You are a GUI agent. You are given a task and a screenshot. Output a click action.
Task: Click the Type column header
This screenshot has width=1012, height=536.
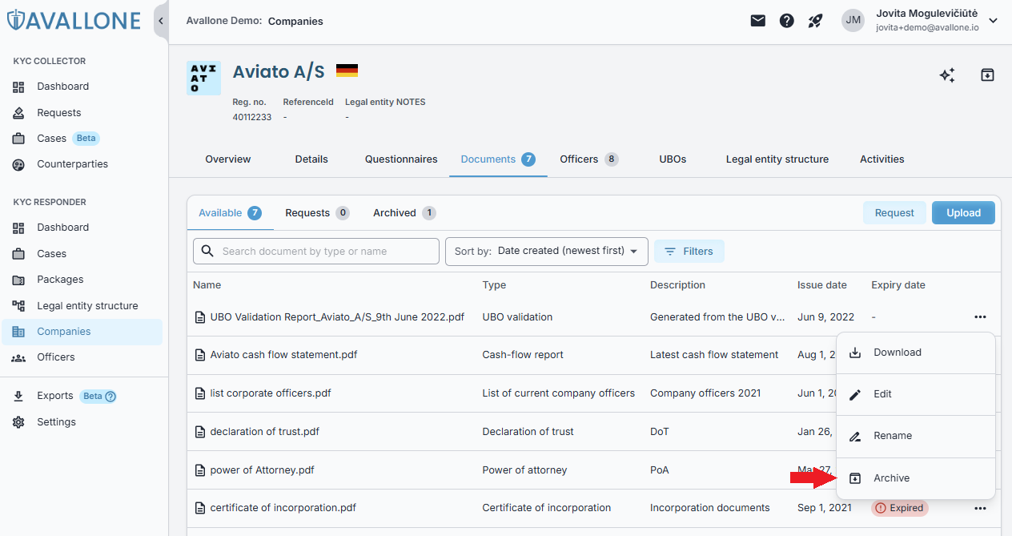(494, 285)
